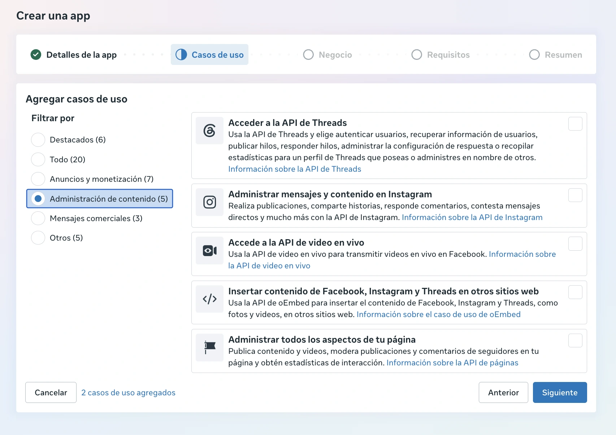Image resolution: width=616 pixels, height=435 pixels.
Task: Open the 2 casos de uso agregados link
Action: 128,392
